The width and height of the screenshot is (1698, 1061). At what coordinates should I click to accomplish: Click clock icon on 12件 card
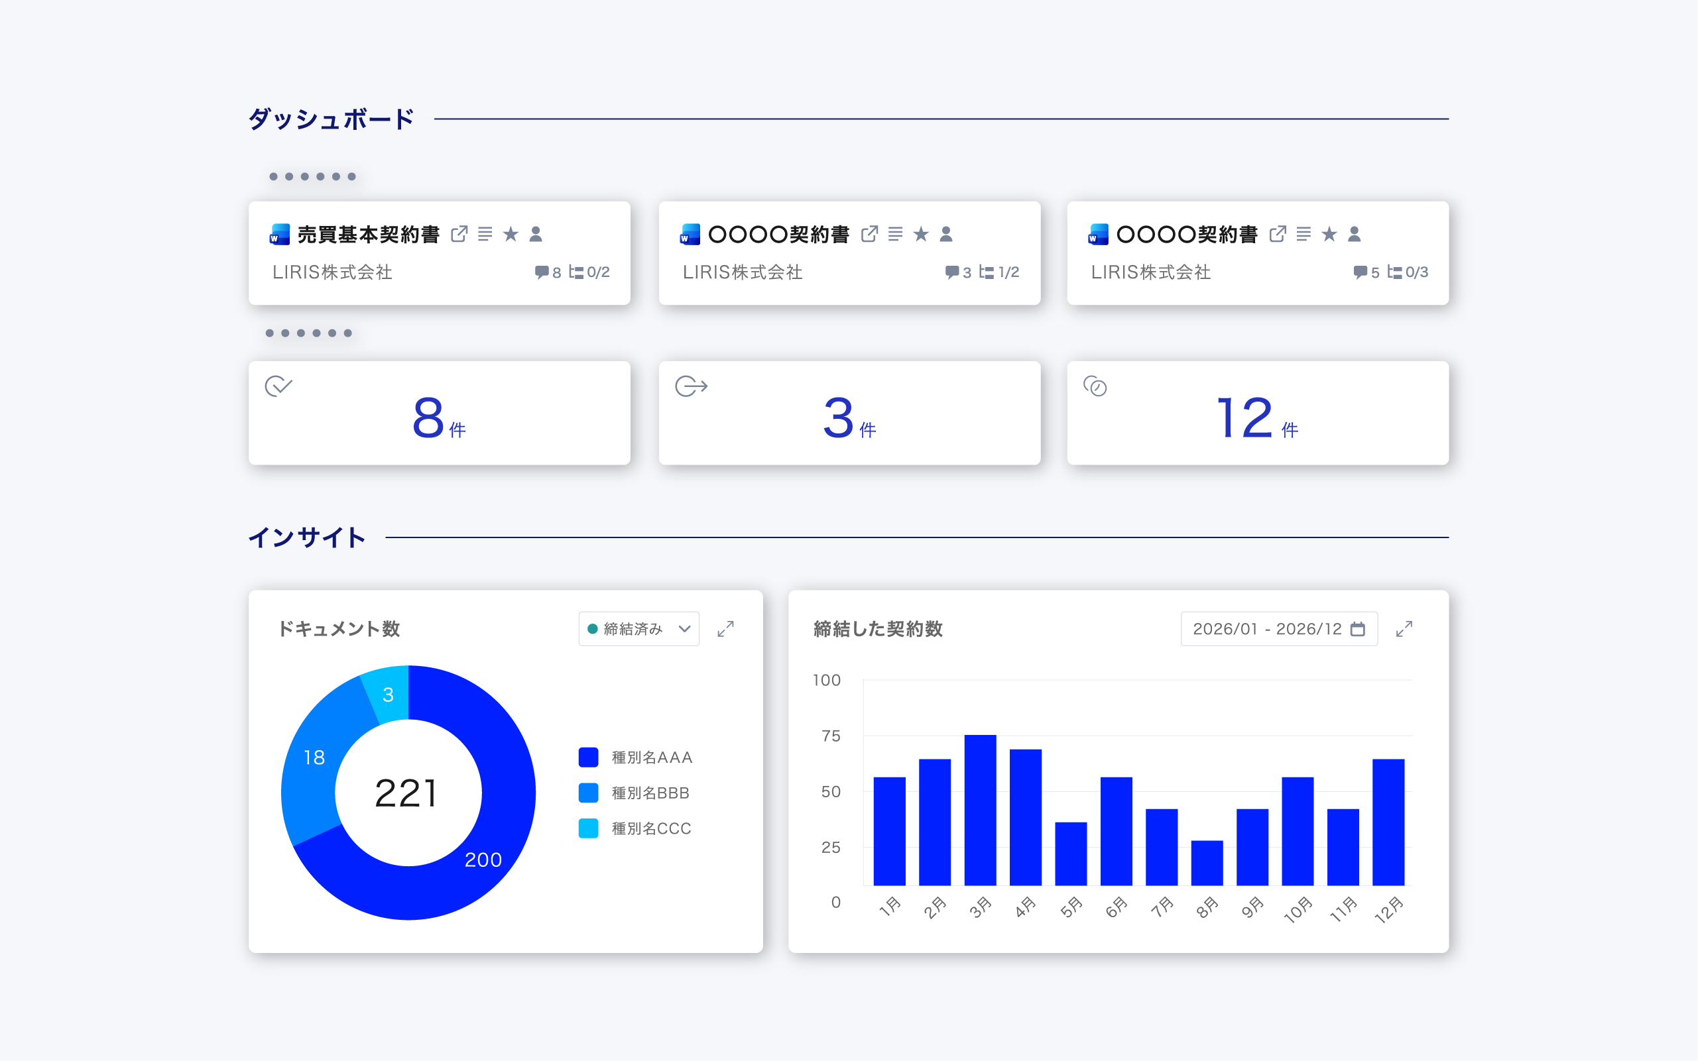(x=1095, y=386)
